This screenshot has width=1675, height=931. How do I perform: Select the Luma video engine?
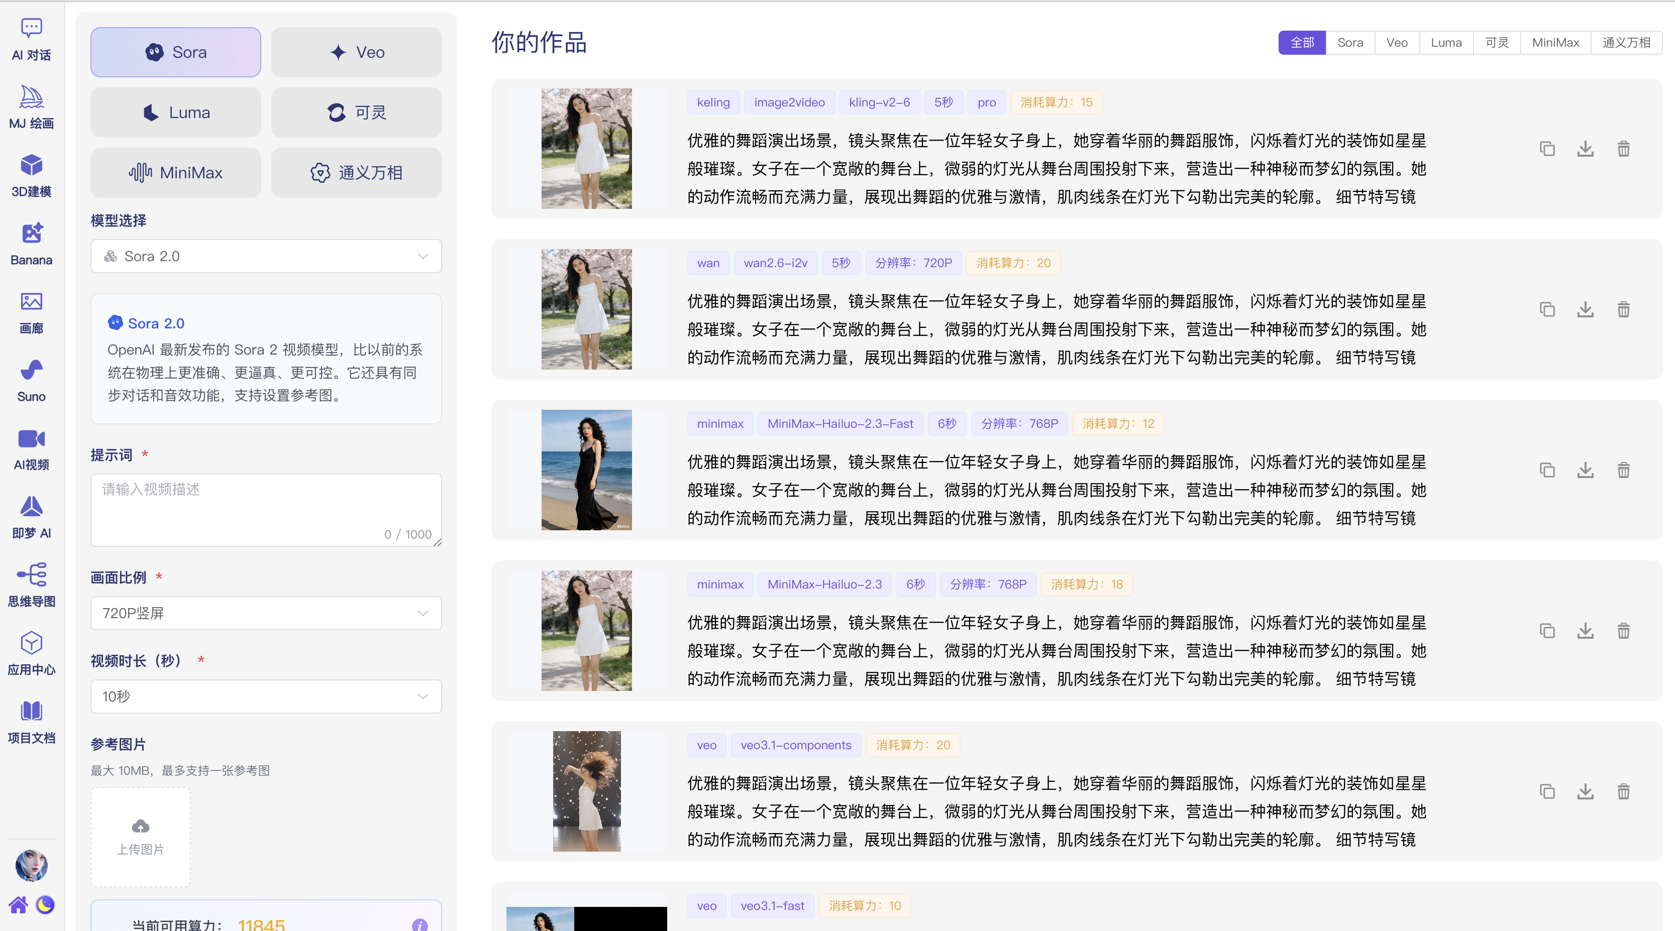(x=175, y=112)
